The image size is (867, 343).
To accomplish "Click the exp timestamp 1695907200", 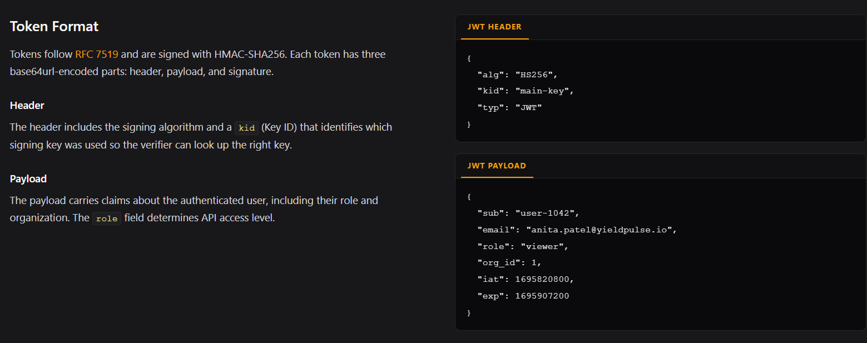I will (542, 296).
